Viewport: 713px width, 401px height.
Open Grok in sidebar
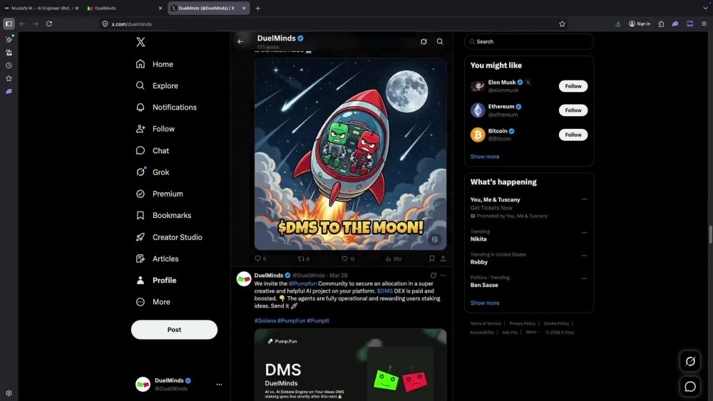(x=153, y=172)
